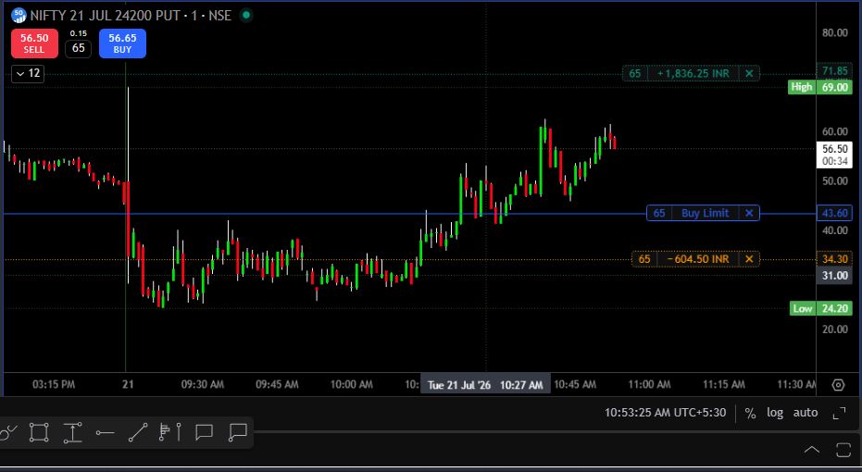Screen dimensions: 862x472
Task: Open symbol search via NIFTY 21 JUL 24200 PUT title
Action: click(x=105, y=16)
